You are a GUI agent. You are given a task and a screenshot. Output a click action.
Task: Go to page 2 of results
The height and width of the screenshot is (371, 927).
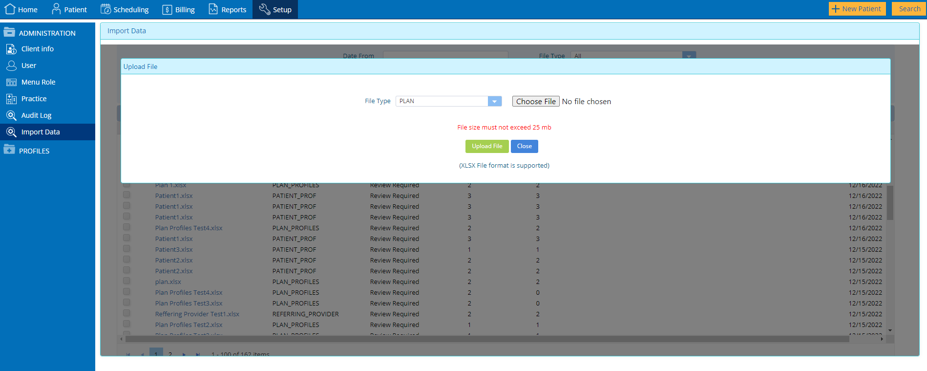click(170, 354)
